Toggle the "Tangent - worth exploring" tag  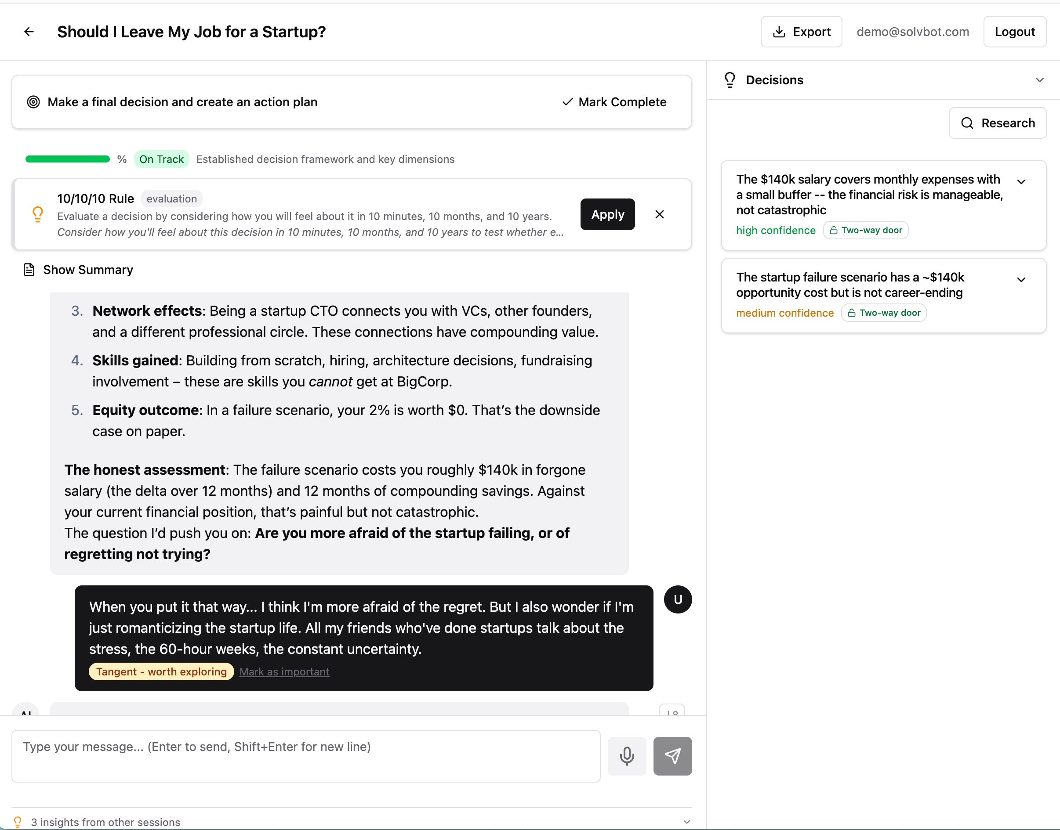click(x=161, y=671)
